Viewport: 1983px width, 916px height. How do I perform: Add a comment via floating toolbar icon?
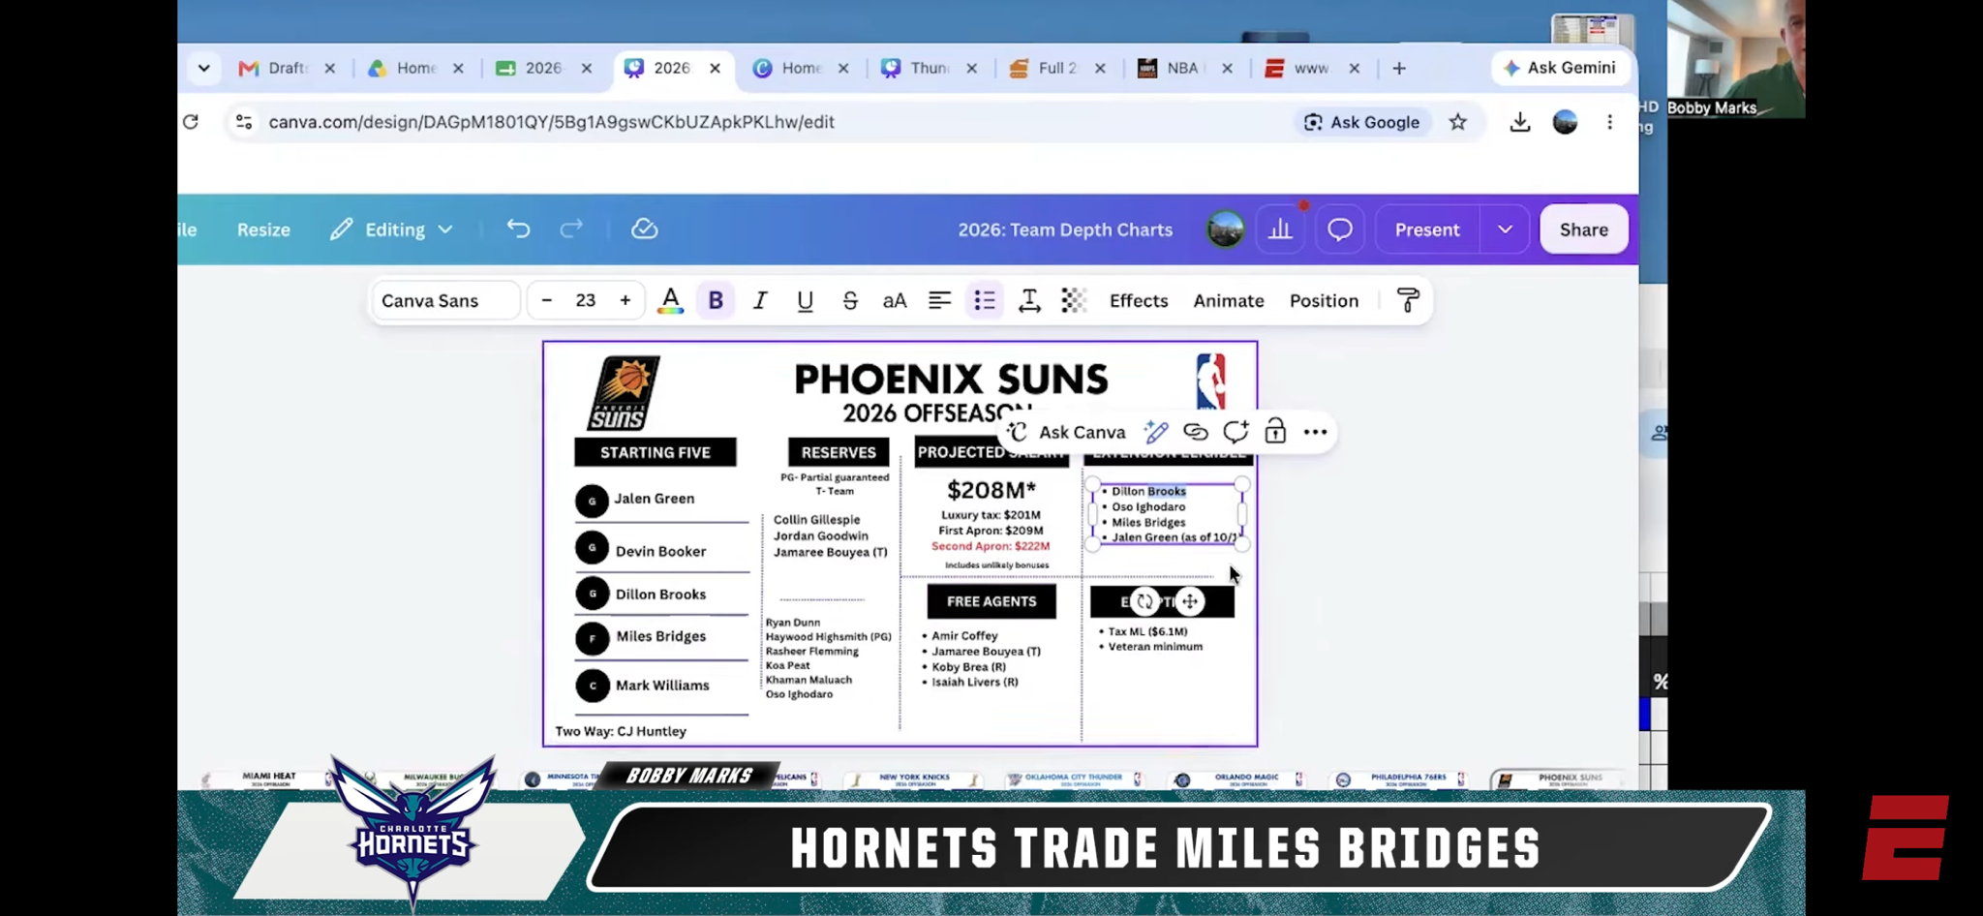(x=1236, y=432)
